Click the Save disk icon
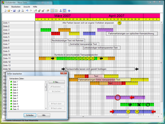 pyautogui.click(x=14, y=11)
